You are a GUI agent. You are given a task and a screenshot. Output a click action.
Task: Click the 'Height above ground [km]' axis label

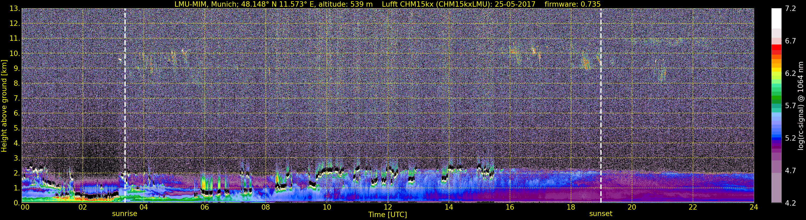[x=4, y=106]
